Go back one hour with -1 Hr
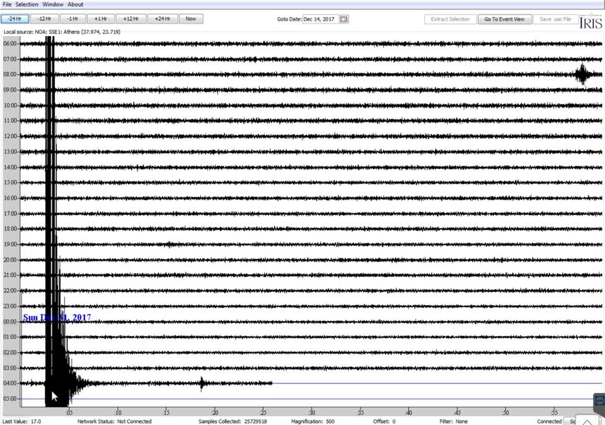This screenshot has height=425, width=605. tap(72, 19)
